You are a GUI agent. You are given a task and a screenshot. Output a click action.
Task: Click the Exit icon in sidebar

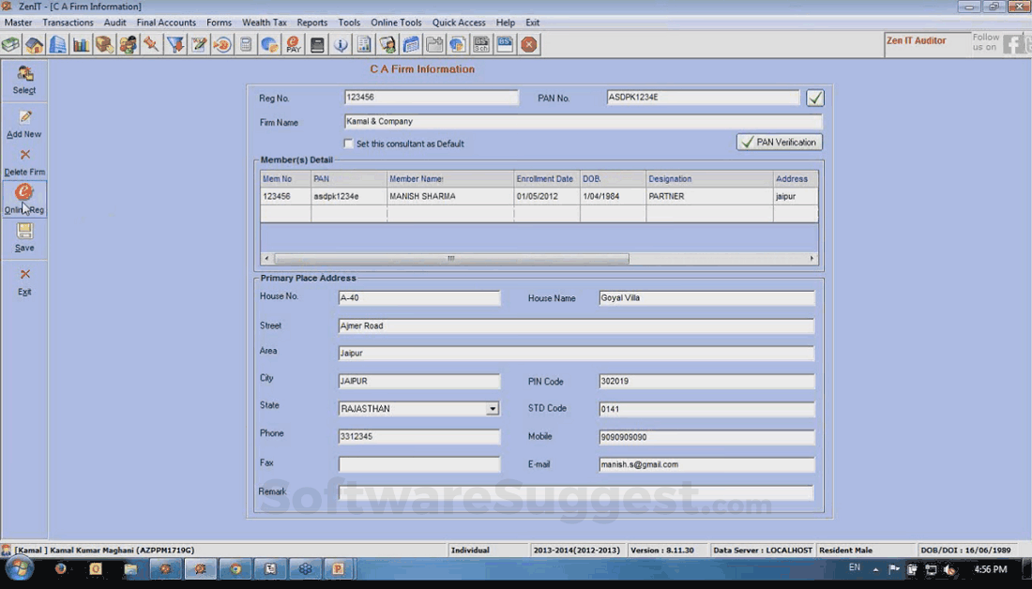pyautogui.click(x=24, y=275)
